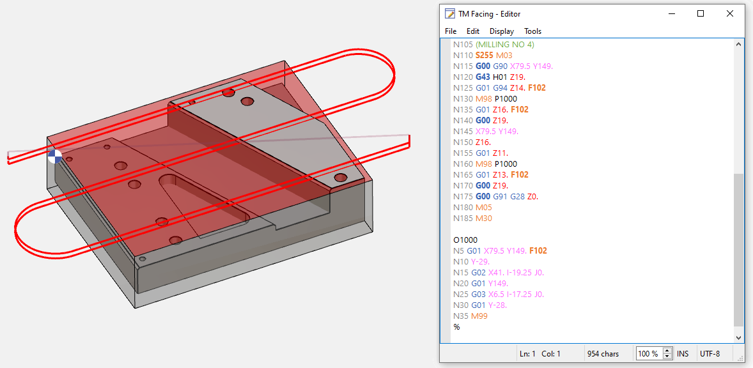This screenshot has height=368, width=753.
Task: Increase zoom with the stepper up arrow
Action: coord(667,351)
